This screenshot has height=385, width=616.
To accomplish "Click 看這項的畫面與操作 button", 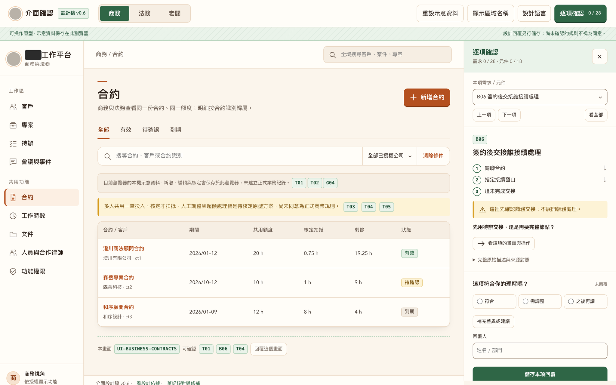I will point(504,243).
